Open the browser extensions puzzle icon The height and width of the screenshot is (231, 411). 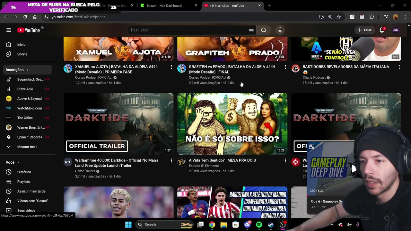pos(372,17)
